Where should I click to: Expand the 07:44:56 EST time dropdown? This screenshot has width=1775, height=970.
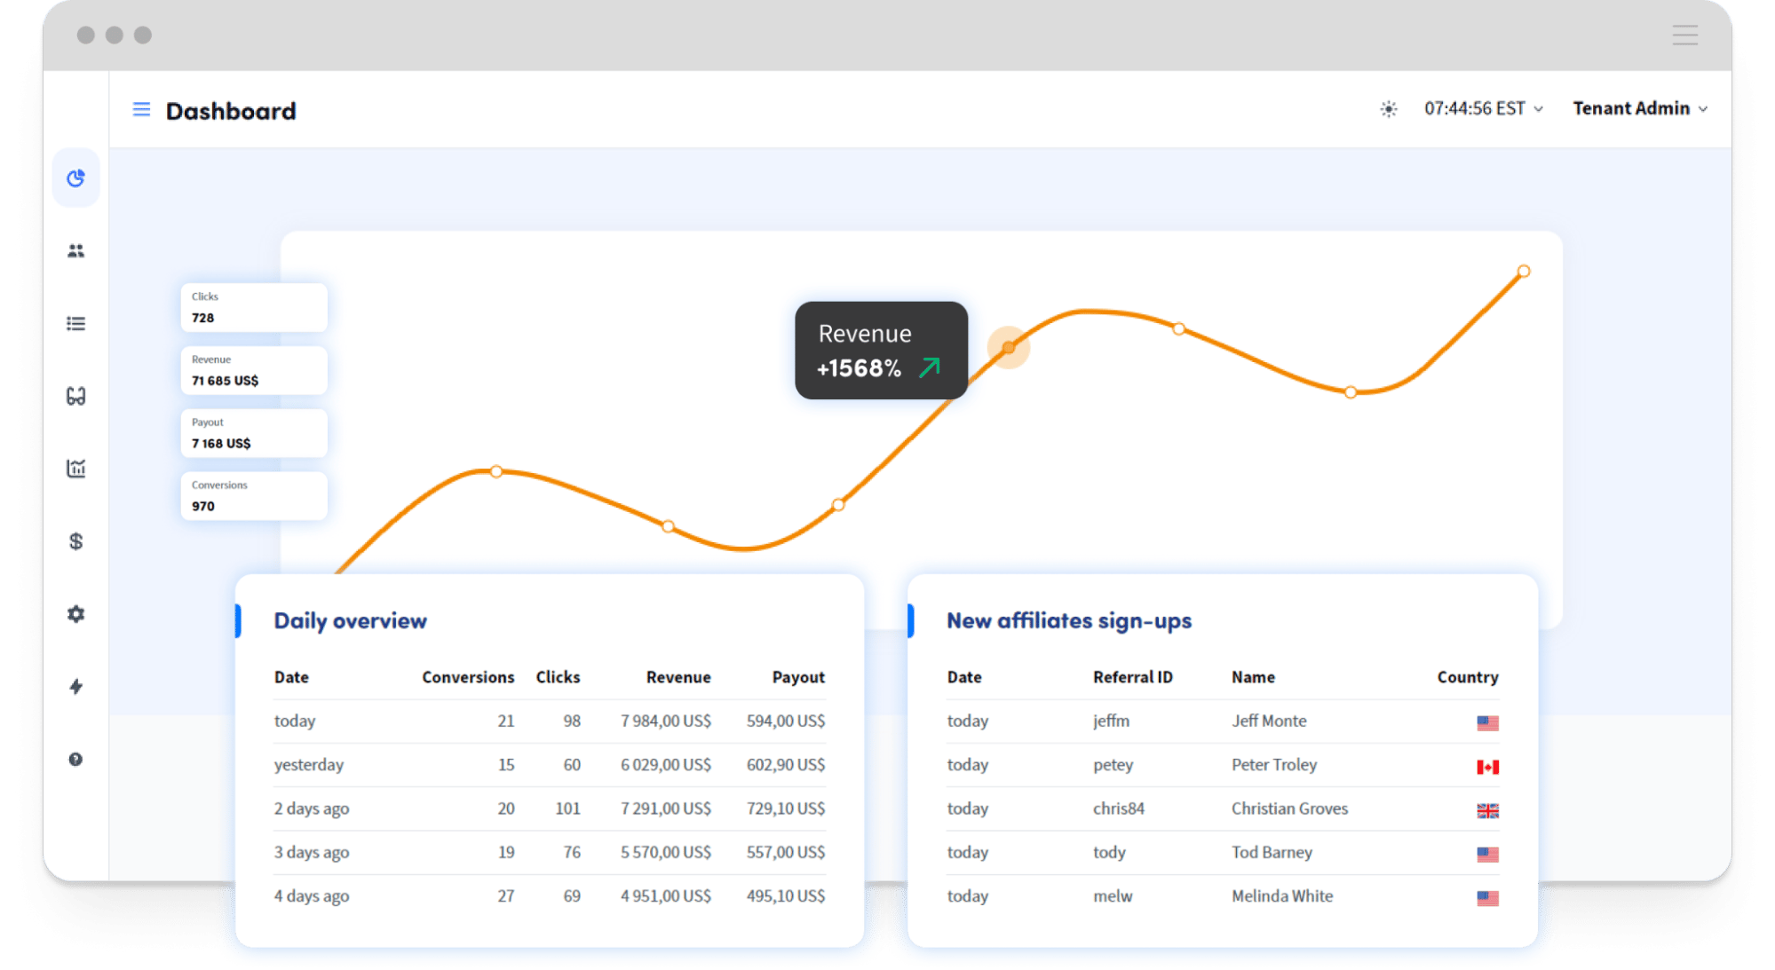pyautogui.click(x=1481, y=108)
